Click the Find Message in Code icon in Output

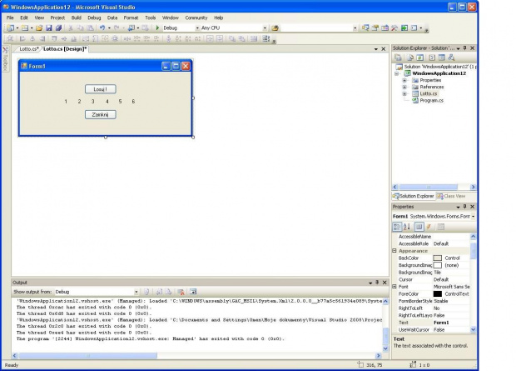[146, 292]
